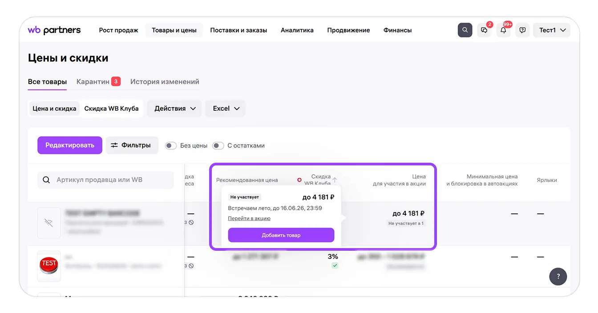The width and height of the screenshot is (598, 313).
Task: Click the Рекомендованная цена column header
Action: [x=247, y=180]
